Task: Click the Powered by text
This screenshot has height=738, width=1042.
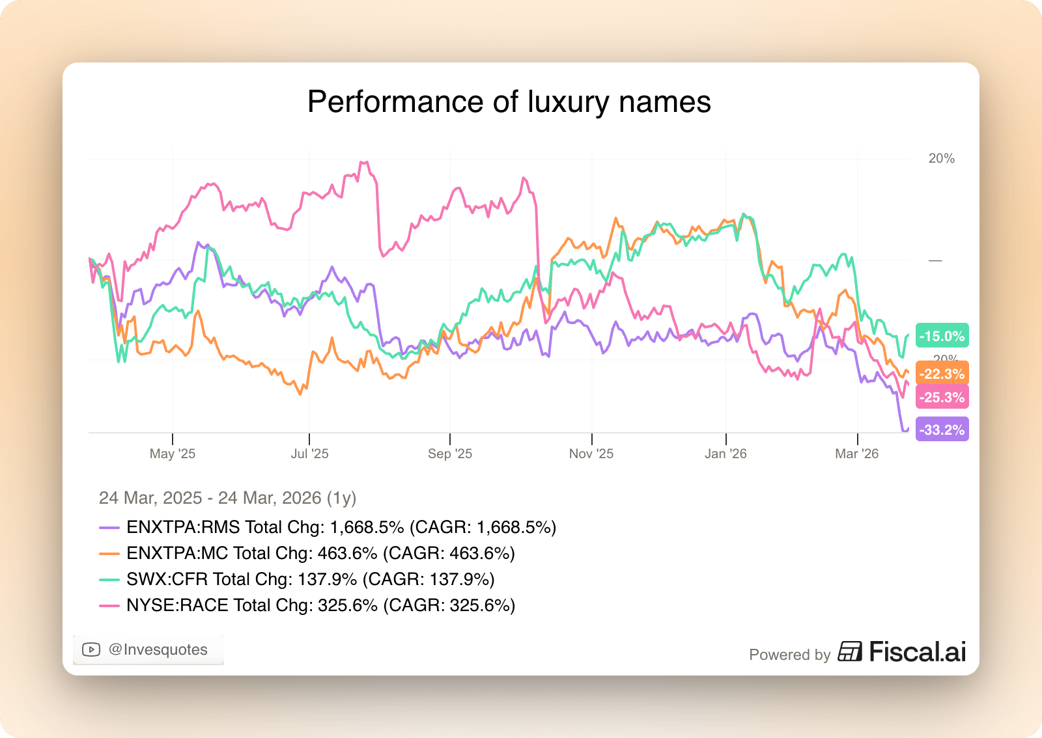Action: [790, 655]
